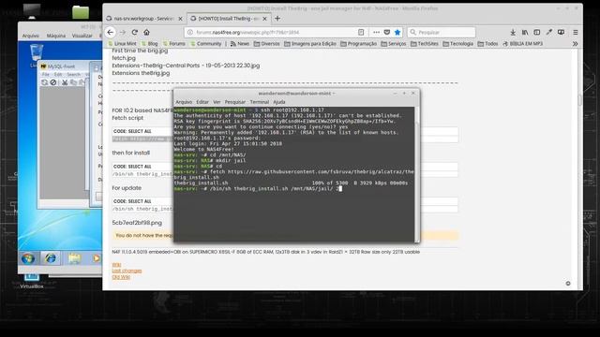This screenshot has width=600, height=337.
Task: Close the HOWTO Install TheBrig tab
Action: pos(264,19)
